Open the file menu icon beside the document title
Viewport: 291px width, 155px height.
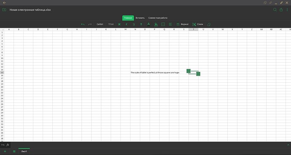tap(4, 10)
